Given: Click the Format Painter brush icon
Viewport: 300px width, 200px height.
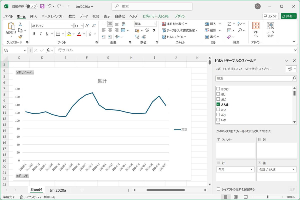Looking at the screenshot, I should click(20, 37).
